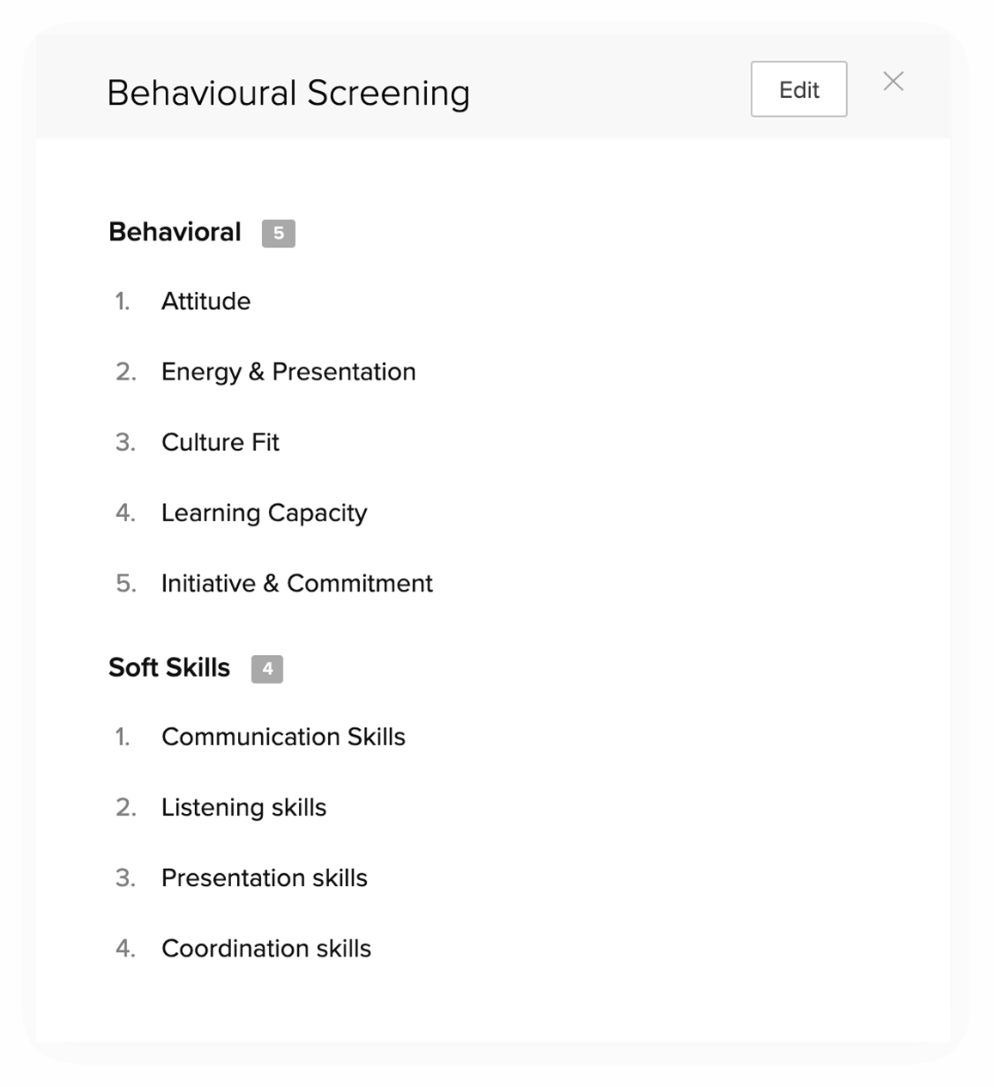Choose the Culture Fit entry
The height and width of the screenshot is (1087, 993).
coord(221,442)
